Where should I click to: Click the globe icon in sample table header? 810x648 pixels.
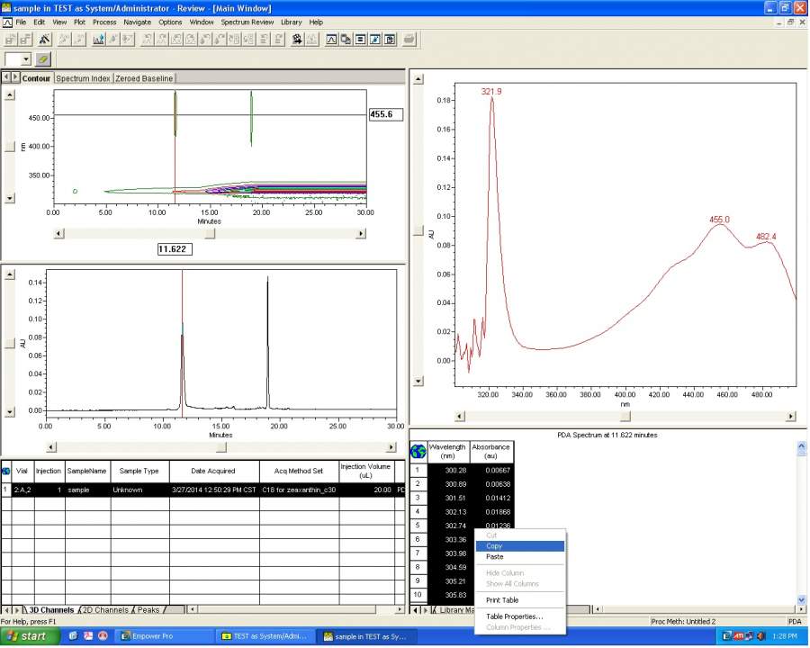coord(6,471)
